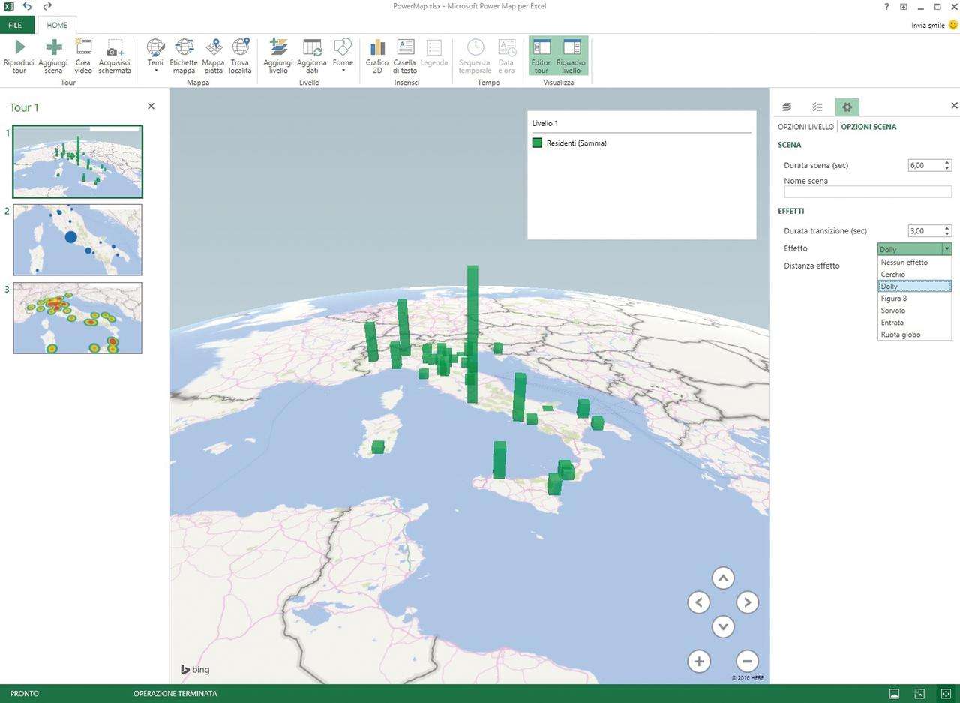Viewport: 960px width, 703px height.
Task: Open the Temi themes dropdown
Action: coord(155,56)
